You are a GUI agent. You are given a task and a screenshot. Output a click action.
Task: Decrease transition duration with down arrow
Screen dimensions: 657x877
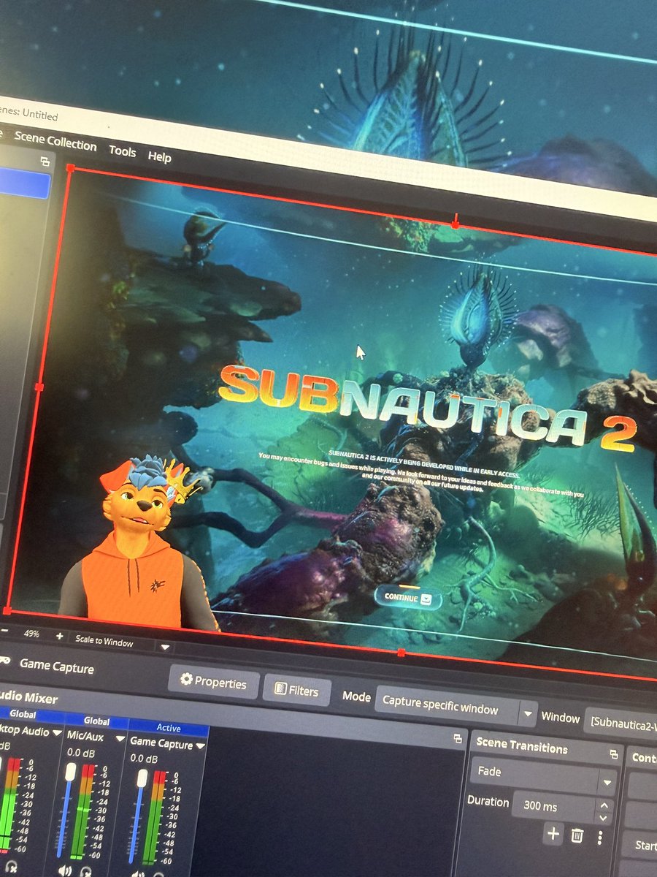[x=604, y=817]
